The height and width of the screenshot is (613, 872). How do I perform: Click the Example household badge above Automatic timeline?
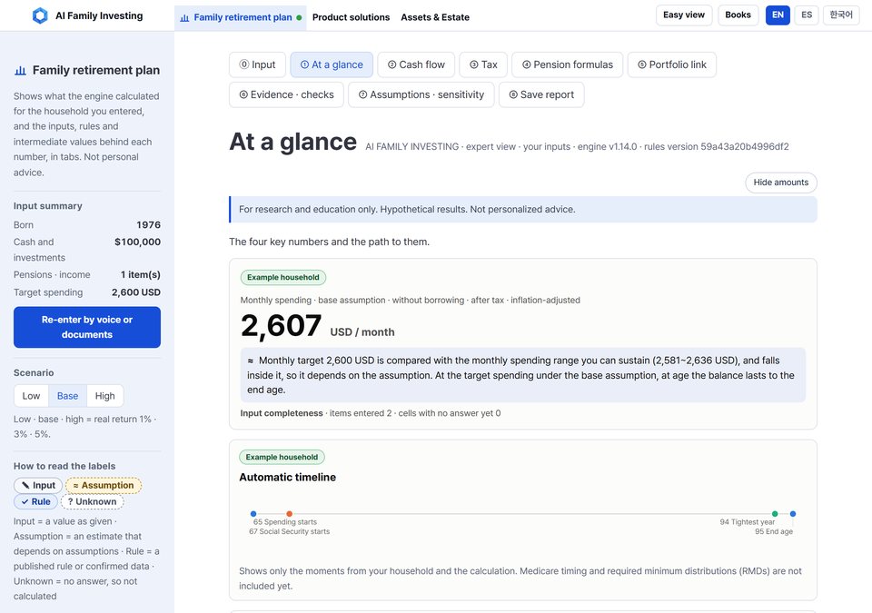coord(282,457)
